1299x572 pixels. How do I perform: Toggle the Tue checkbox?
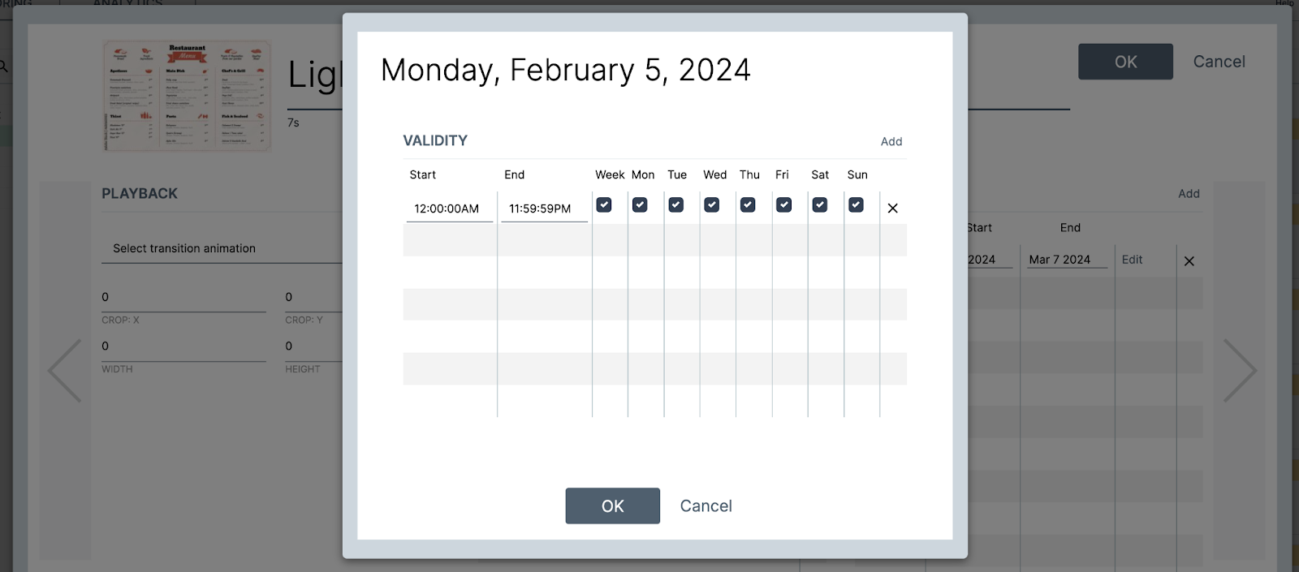point(675,205)
